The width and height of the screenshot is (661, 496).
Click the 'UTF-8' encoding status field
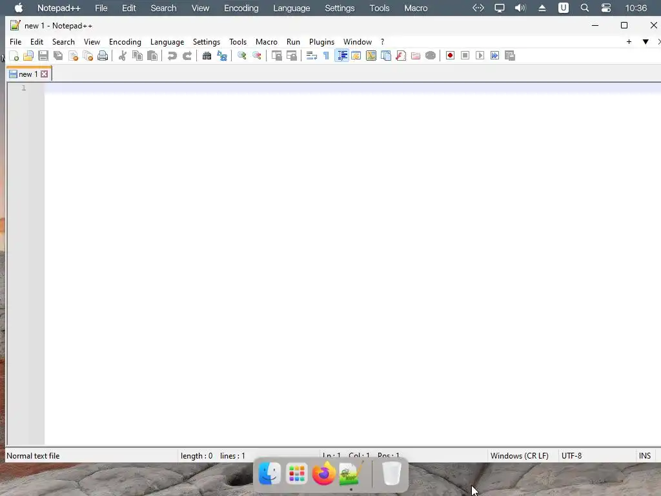(x=571, y=456)
